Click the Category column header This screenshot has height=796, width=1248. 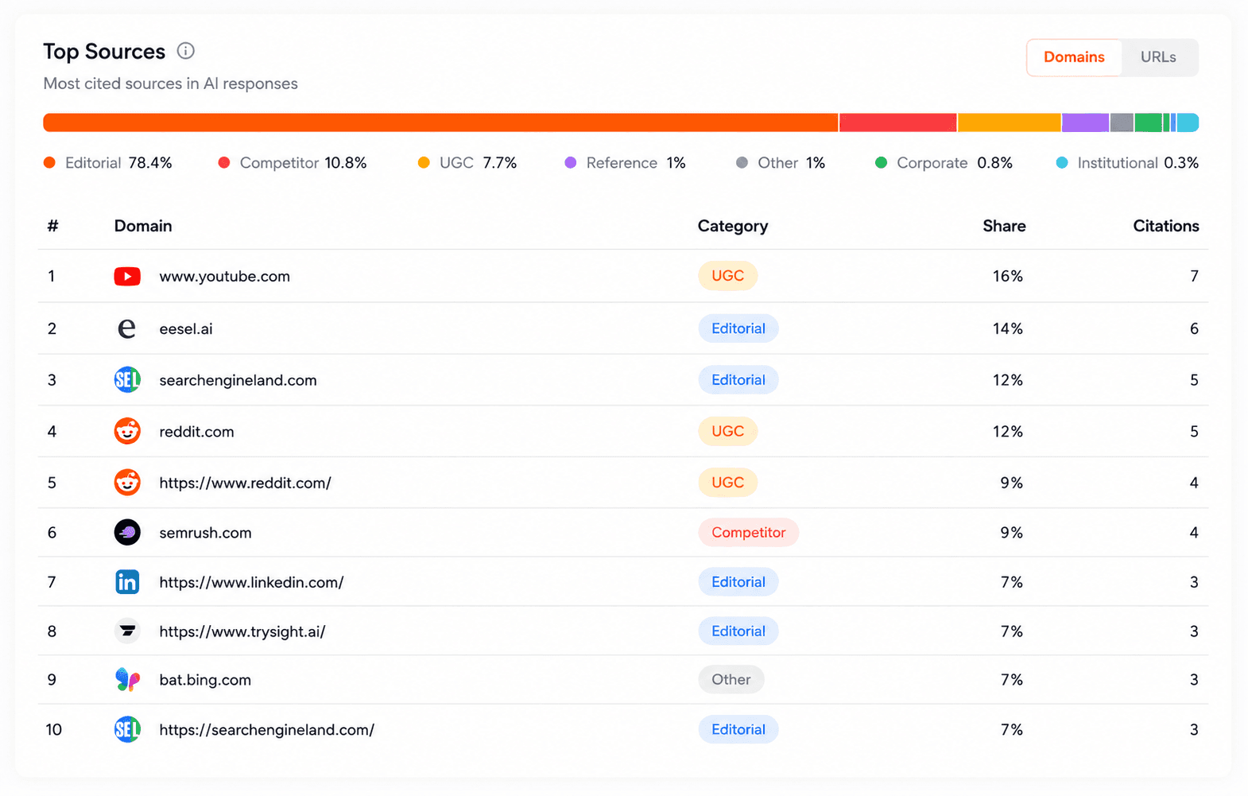(733, 226)
